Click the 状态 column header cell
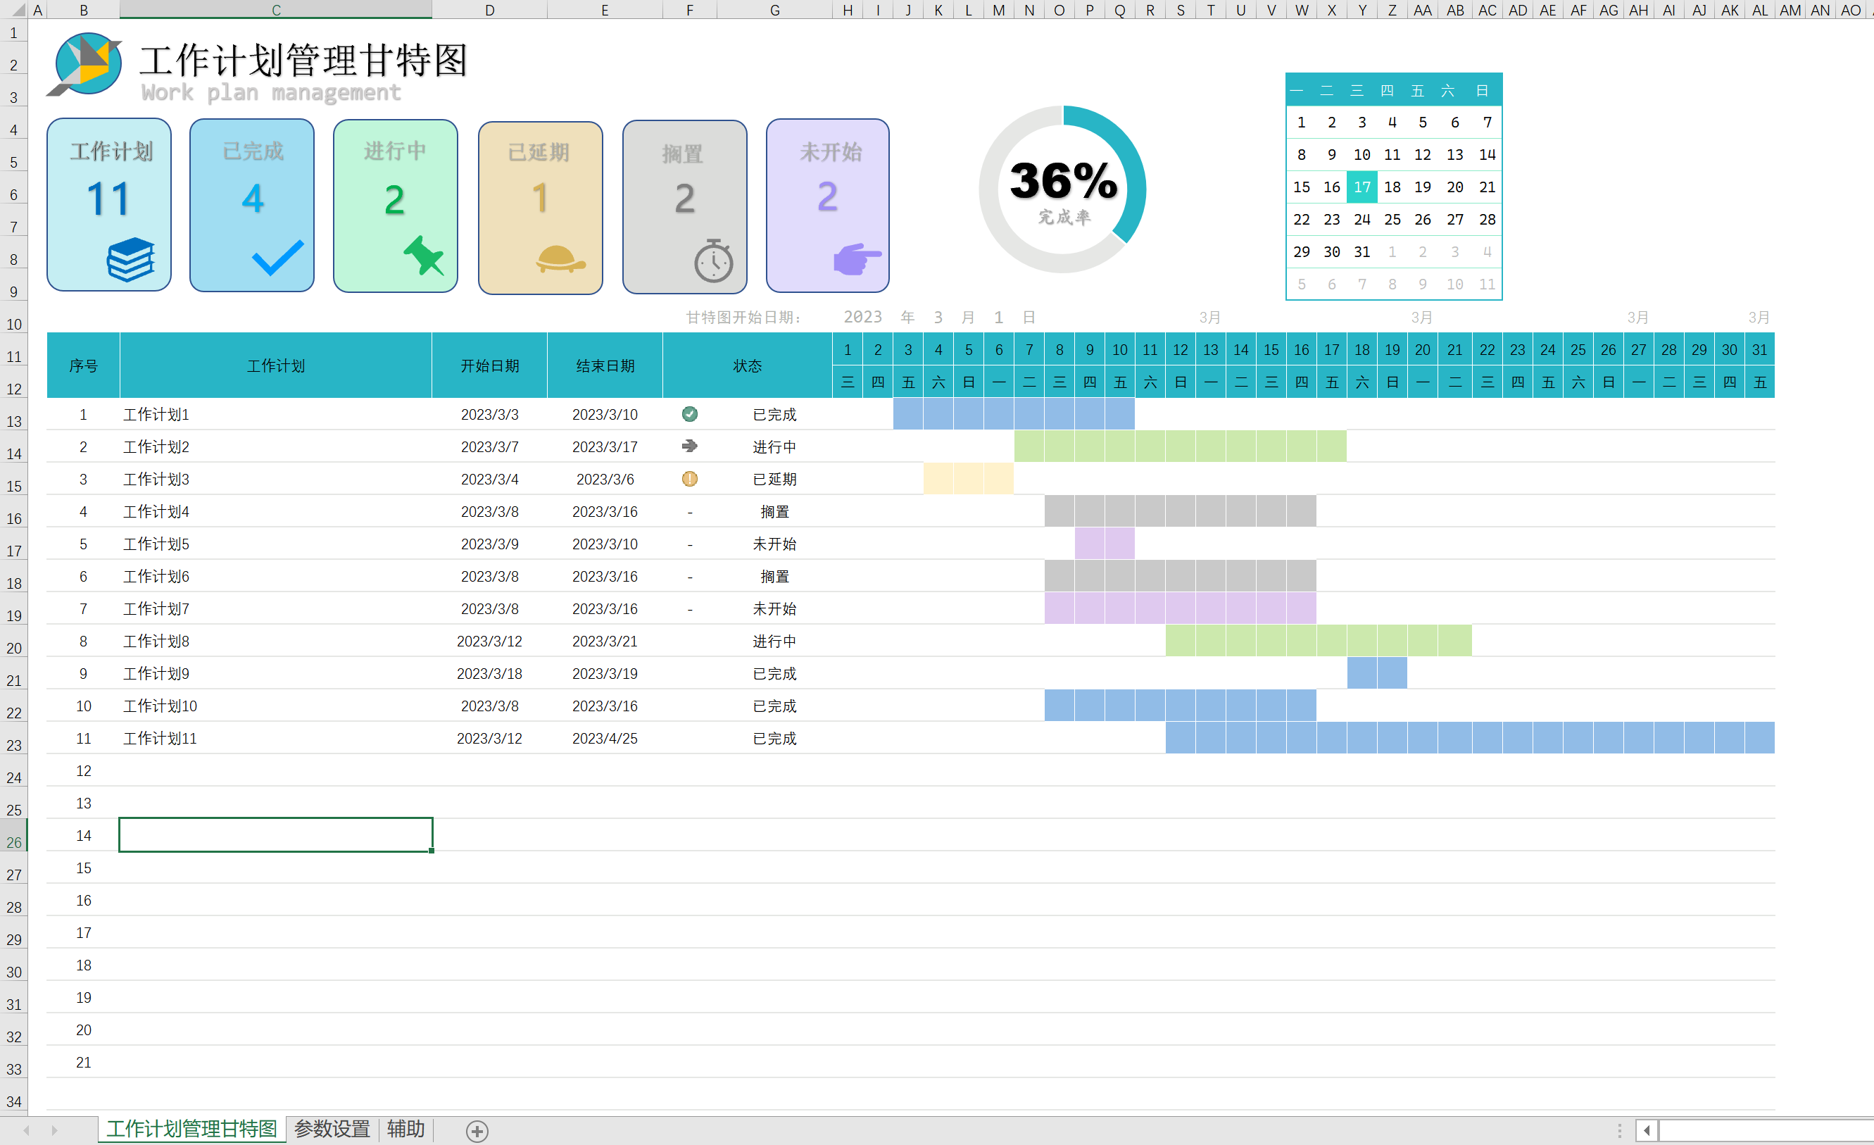 pos(747,366)
